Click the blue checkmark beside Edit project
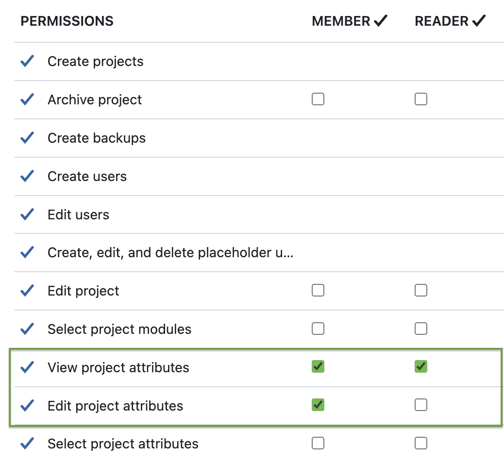 27,290
